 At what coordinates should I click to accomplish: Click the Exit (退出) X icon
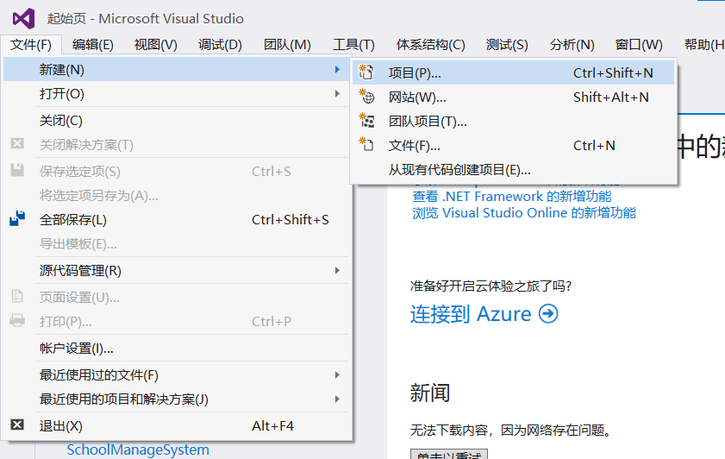[x=17, y=424]
